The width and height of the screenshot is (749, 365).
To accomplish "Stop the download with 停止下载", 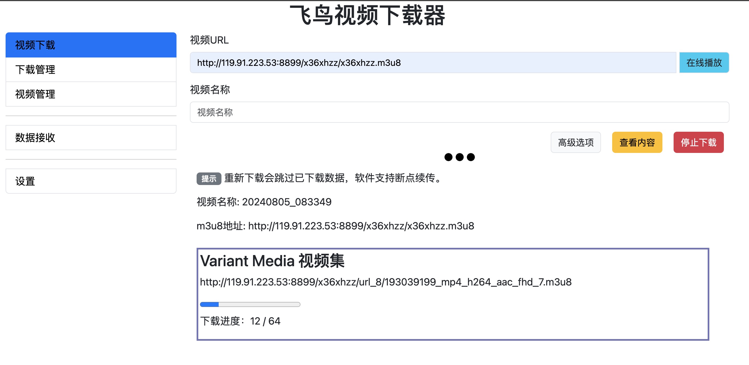I will 698,142.
